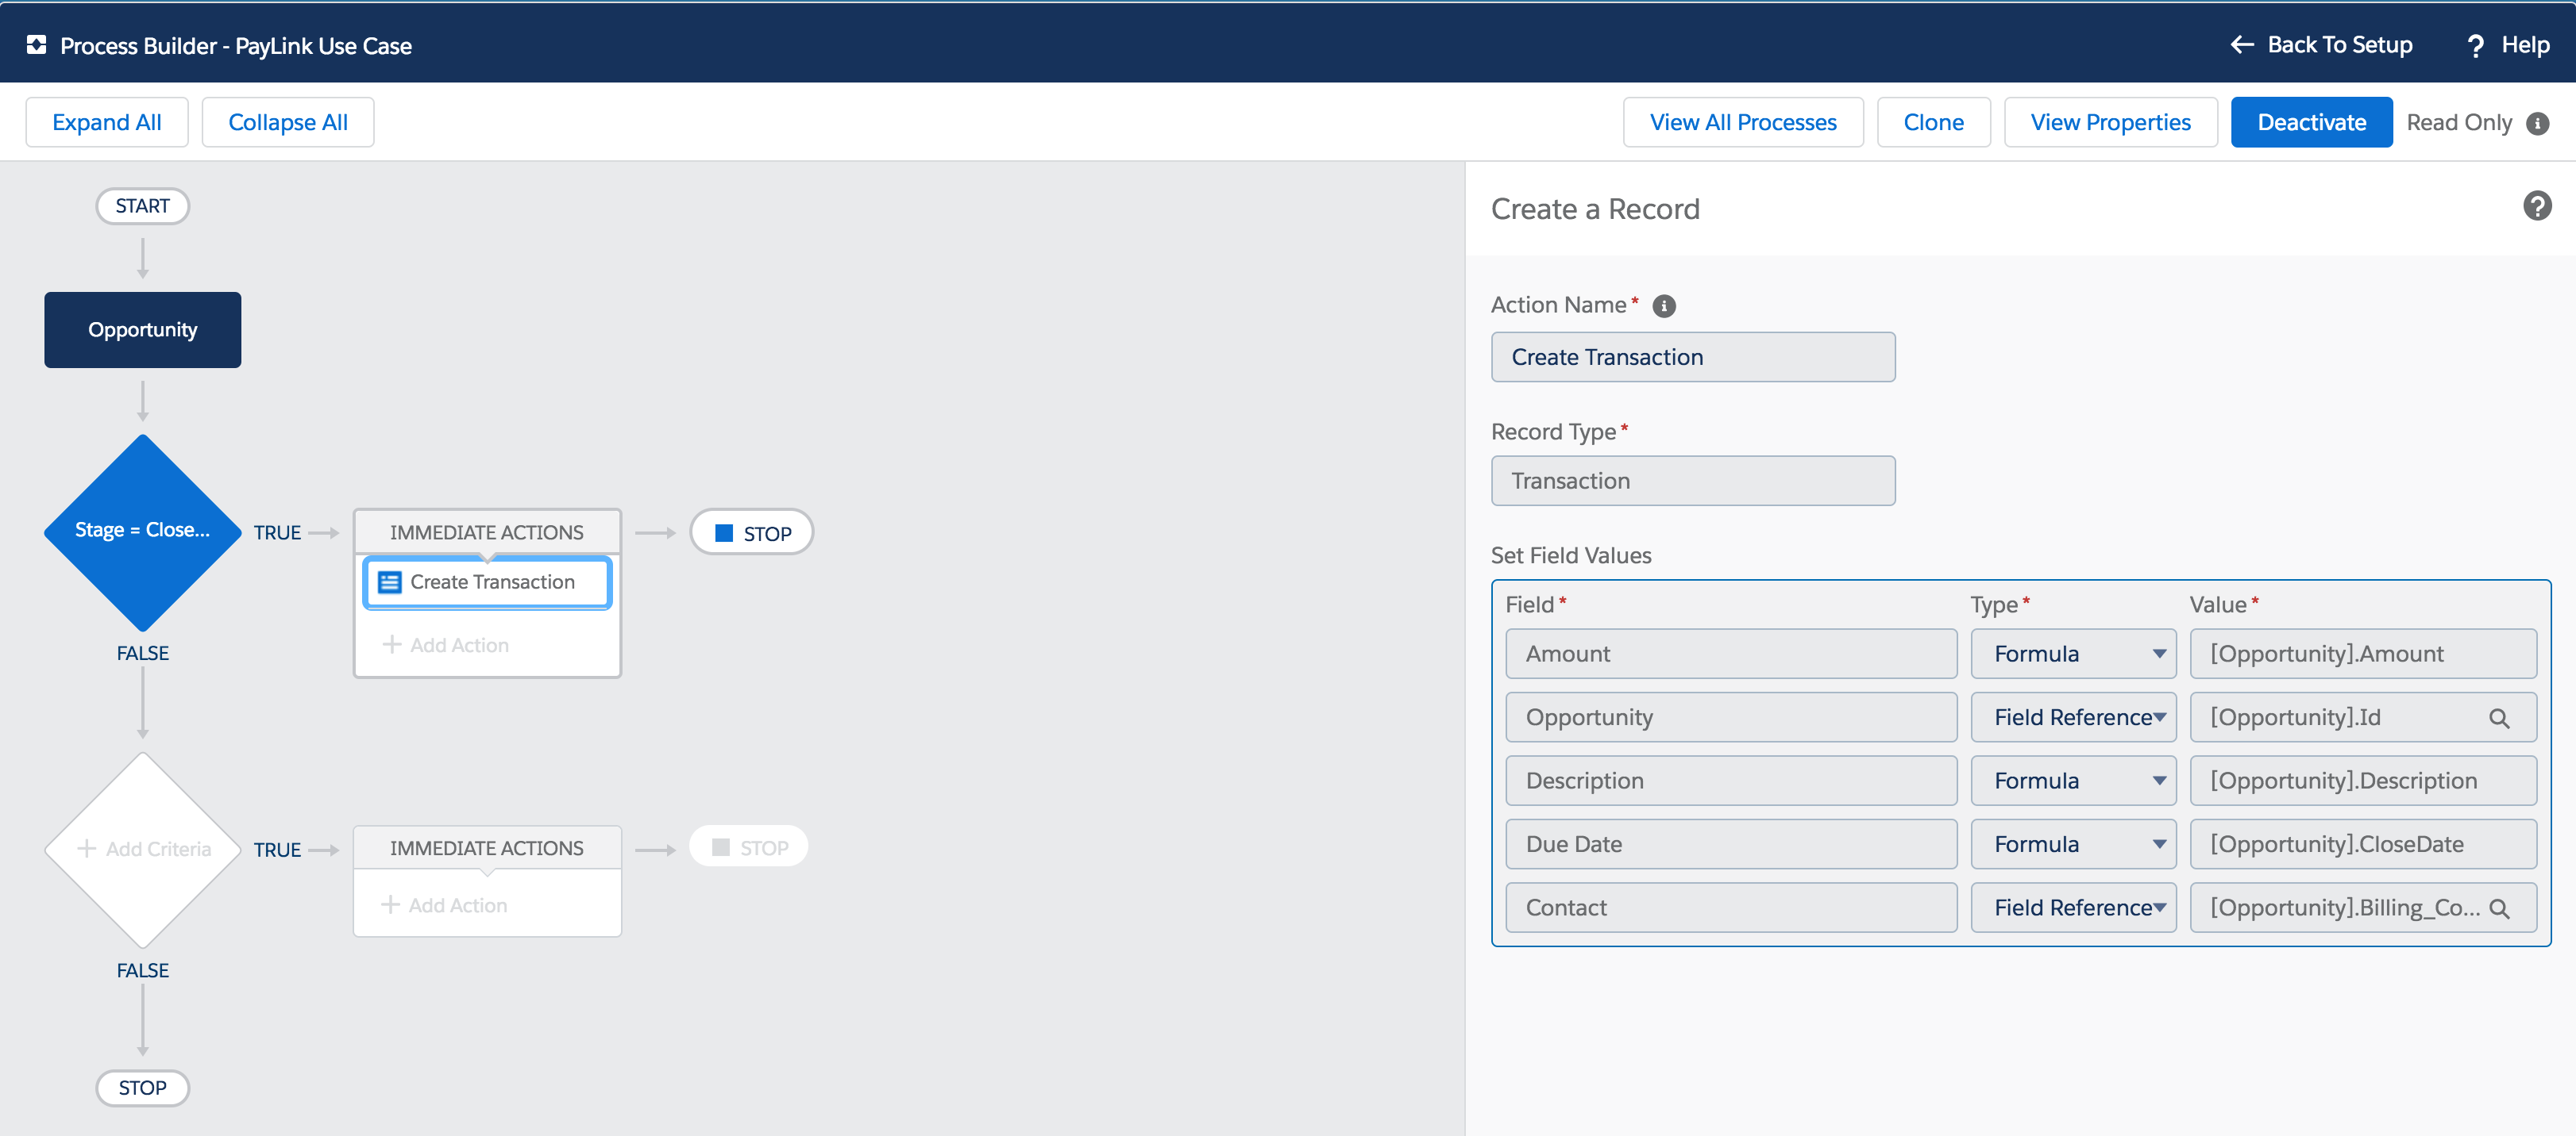The width and height of the screenshot is (2576, 1136).
Task: Open the Opportunity row Type dropdown
Action: 2073,717
